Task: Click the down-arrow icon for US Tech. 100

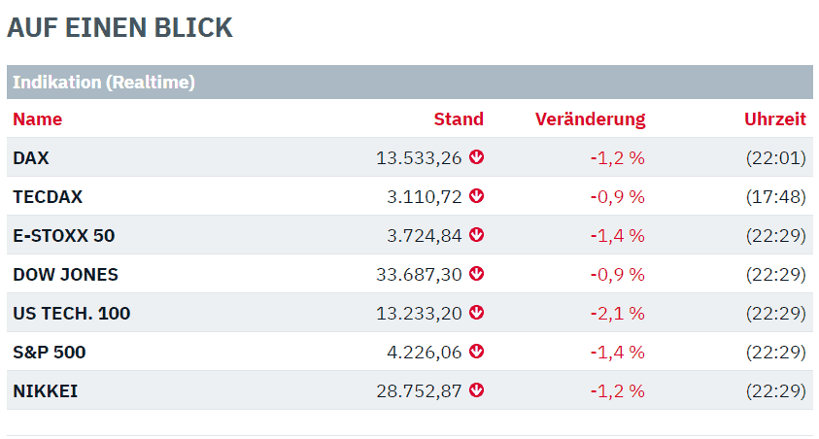Action: tap(476, 312)
